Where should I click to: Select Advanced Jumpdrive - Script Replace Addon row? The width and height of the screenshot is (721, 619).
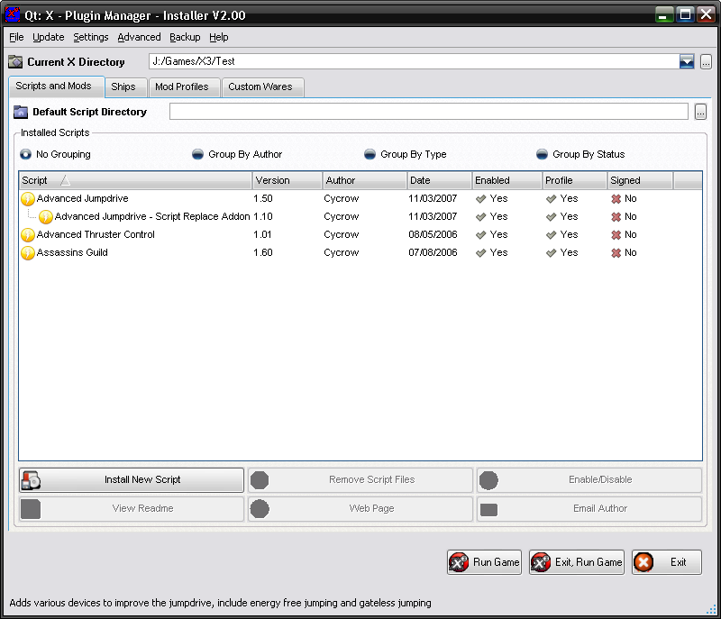pyautogui.click(x=360, y=216)
